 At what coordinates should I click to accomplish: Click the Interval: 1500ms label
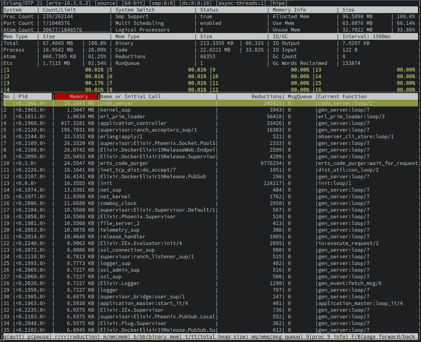point(367,36)
